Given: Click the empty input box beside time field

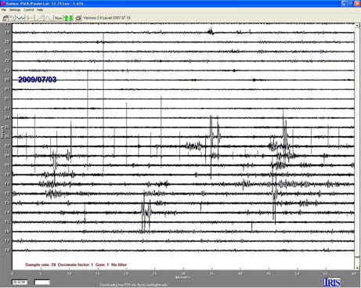Looking at the screenshot, I should pyautogui.click(x=42, y=283).
